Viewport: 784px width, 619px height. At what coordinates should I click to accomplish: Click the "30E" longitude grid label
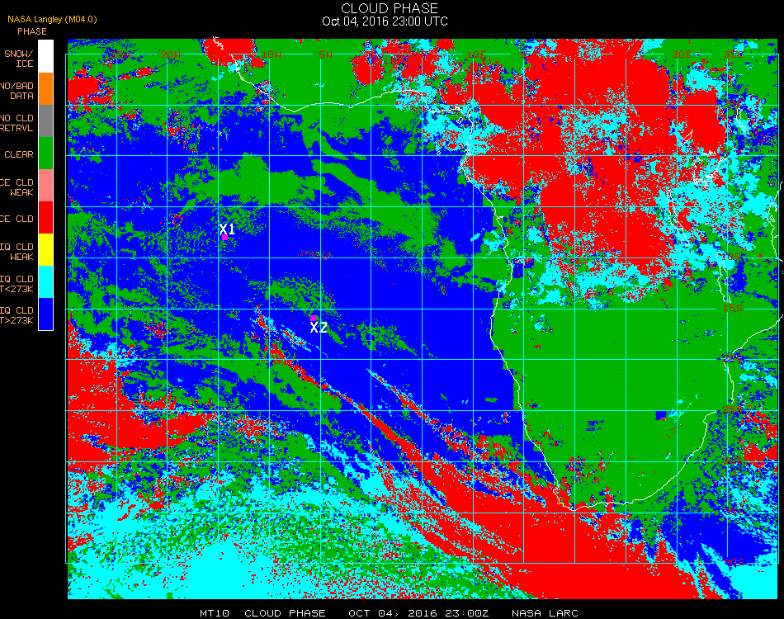pos(682,54)
